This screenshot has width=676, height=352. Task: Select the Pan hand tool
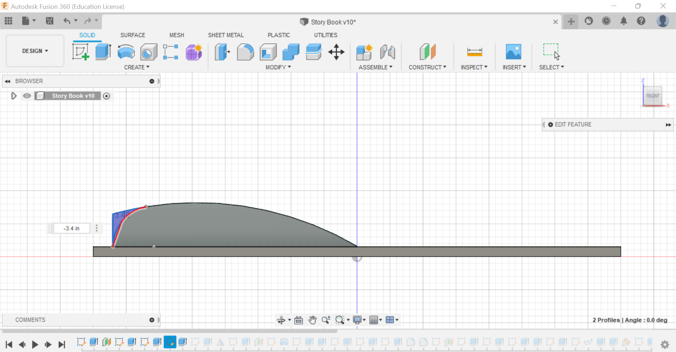click(312, 320)
